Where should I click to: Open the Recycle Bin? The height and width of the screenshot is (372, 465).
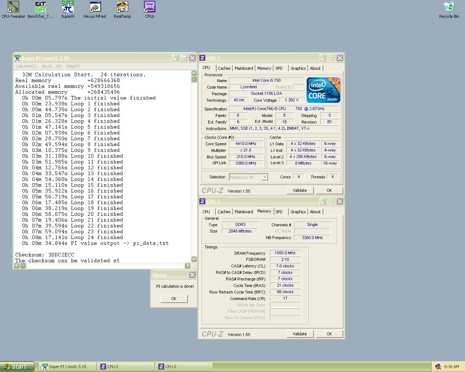(449, 7)
